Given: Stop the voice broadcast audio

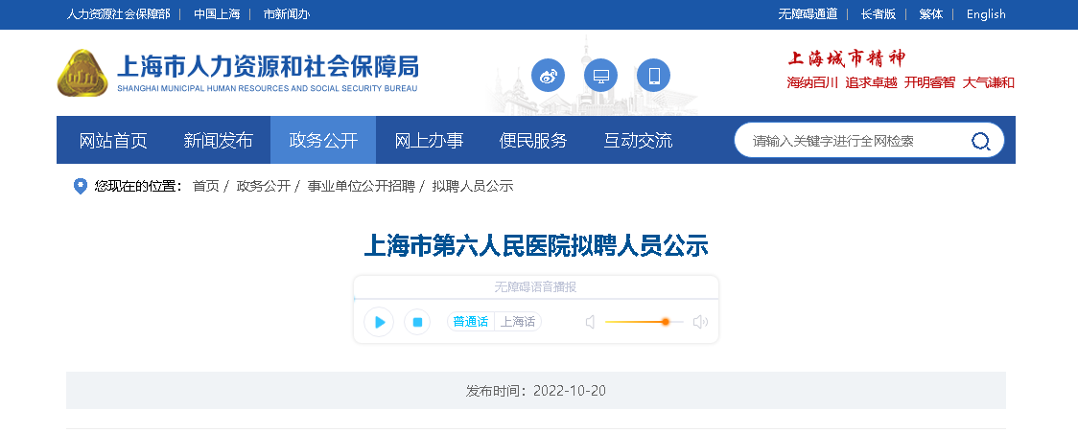Looking at the screenshot, I should pyautogui.click(x=417, y=323).
